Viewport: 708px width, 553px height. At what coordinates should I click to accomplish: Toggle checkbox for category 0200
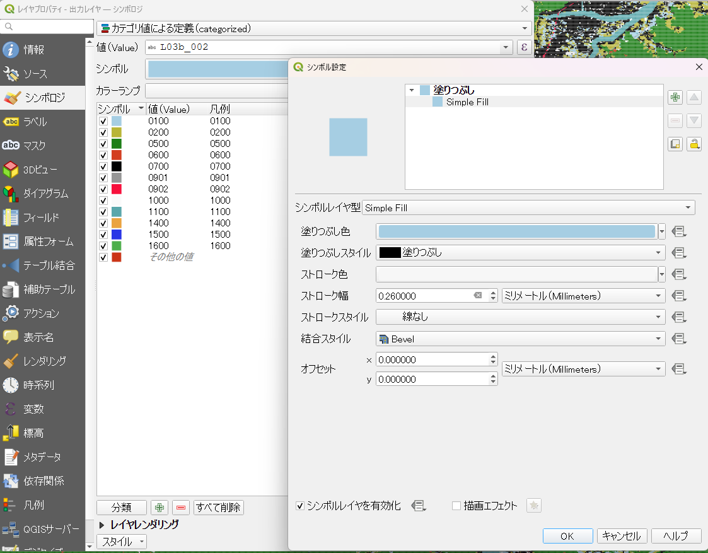(x=103, y=132)
